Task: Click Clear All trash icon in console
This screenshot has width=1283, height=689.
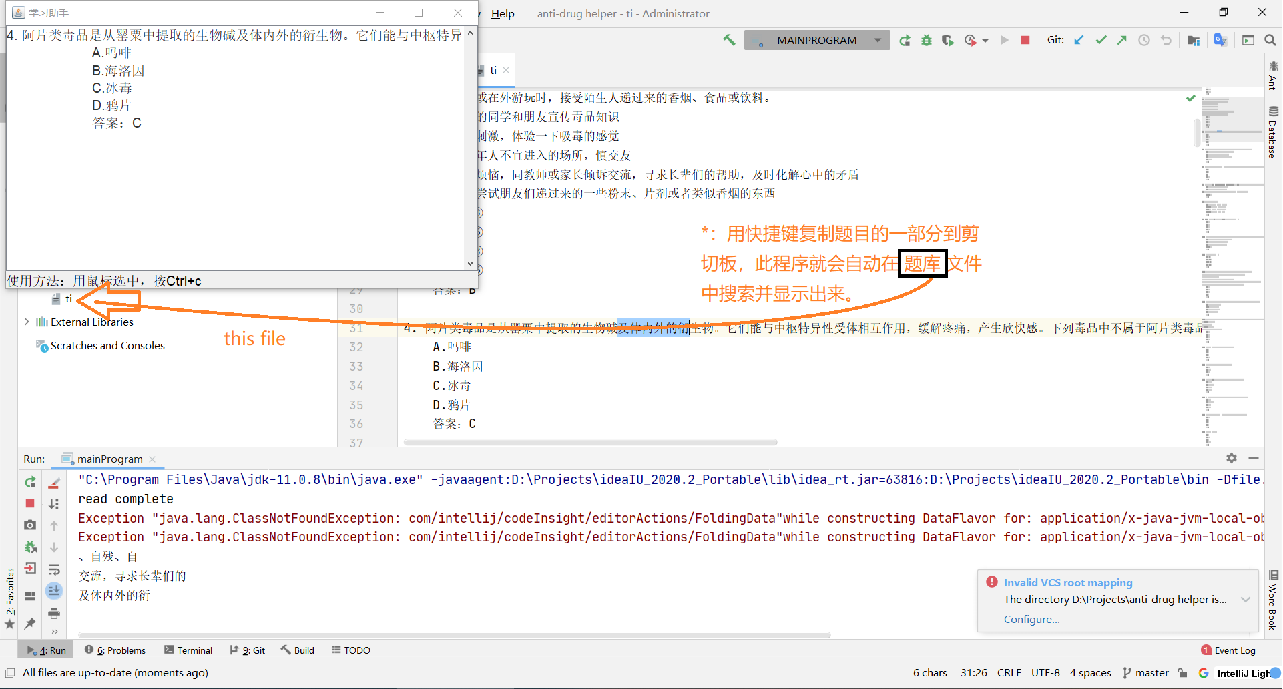Action: (x=55, y=482)
